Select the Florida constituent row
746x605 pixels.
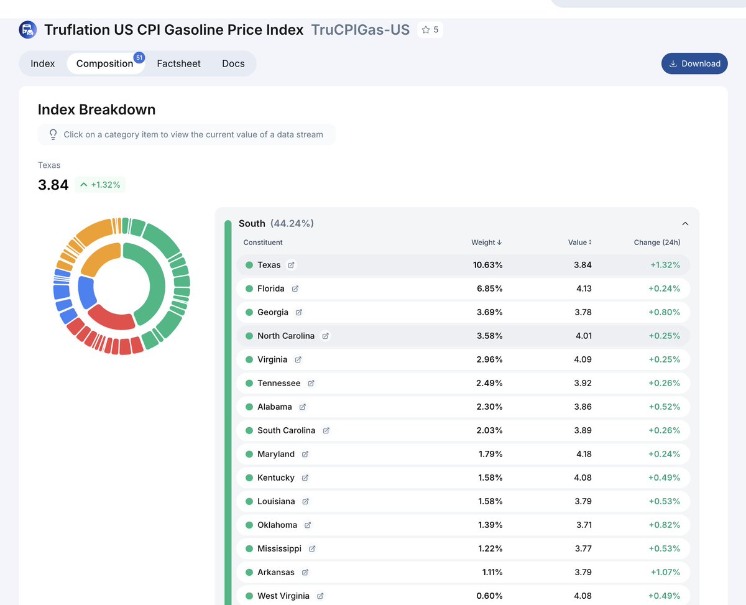[463, 289]
